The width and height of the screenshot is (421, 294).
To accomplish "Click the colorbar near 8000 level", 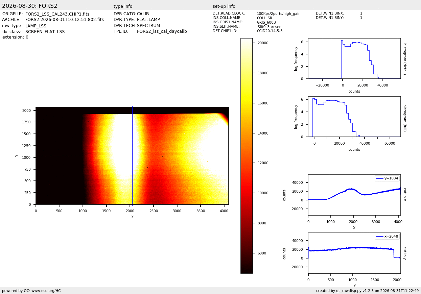I will 247,223.
